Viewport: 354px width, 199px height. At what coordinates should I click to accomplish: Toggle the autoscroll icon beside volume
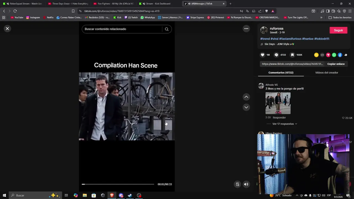click(x=238, y=184)
